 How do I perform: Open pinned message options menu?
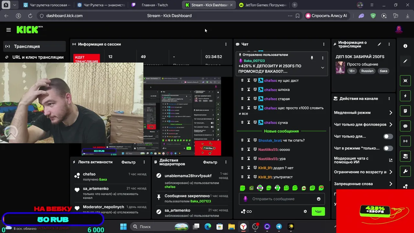pyautogui.click(x=322, y=58)
